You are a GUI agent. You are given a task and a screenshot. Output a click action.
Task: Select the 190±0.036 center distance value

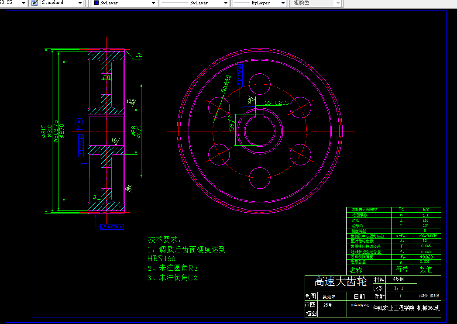click(x=428, y=236)
